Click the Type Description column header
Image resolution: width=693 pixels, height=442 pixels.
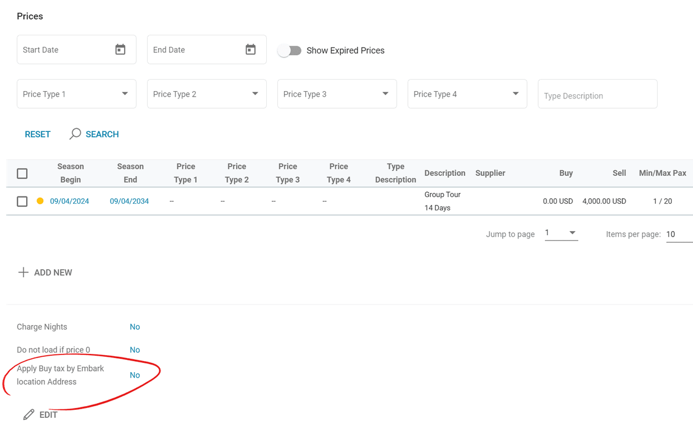coord(396,173)
